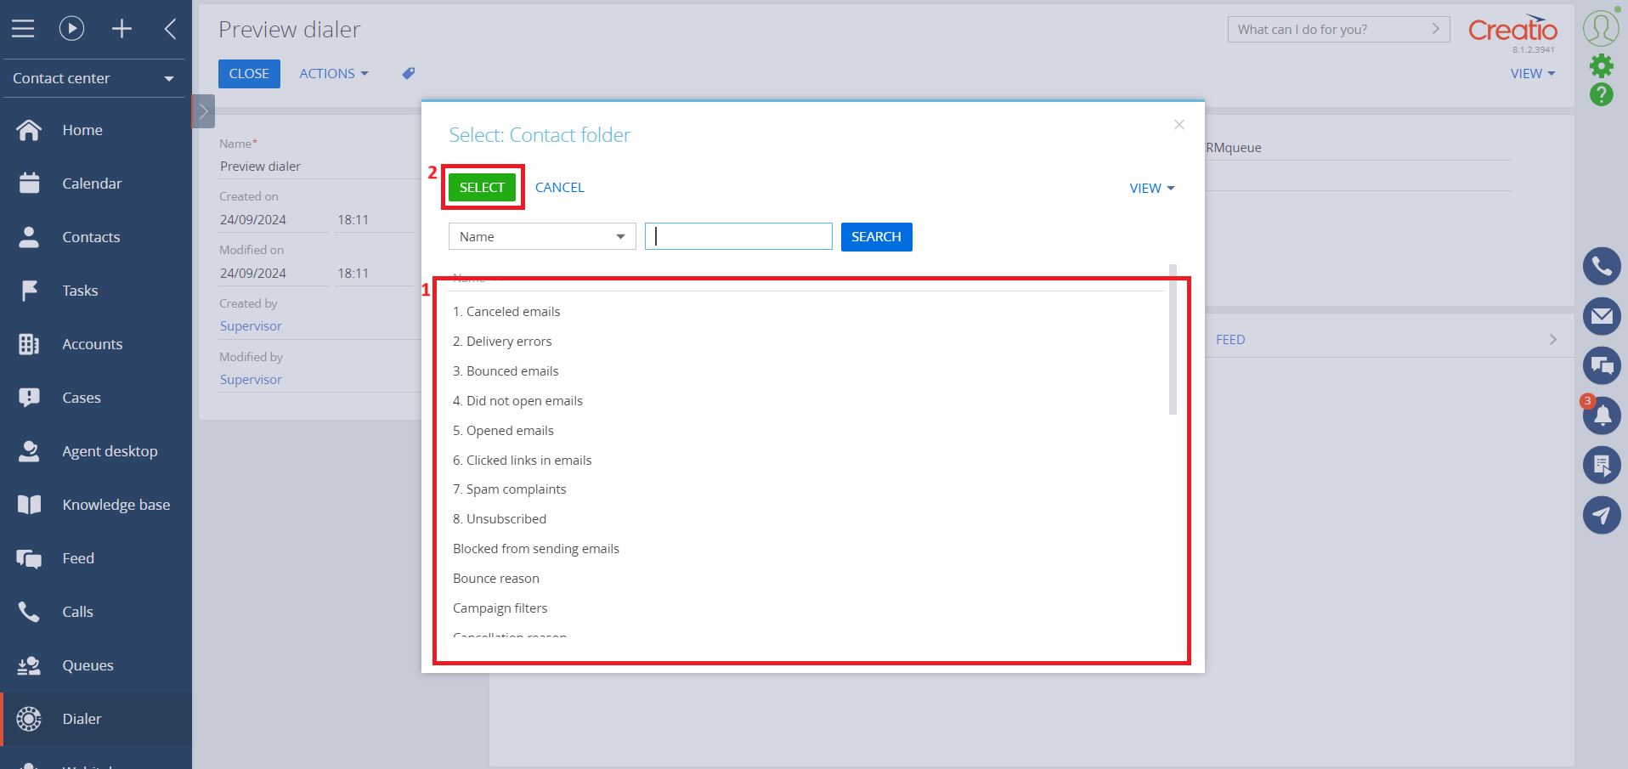
Task: Open system designer gear icon
Action: tap(1602, 65)
